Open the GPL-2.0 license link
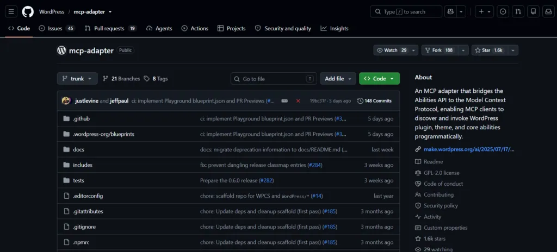The image size is (557, 252). [x=441, y=173]
